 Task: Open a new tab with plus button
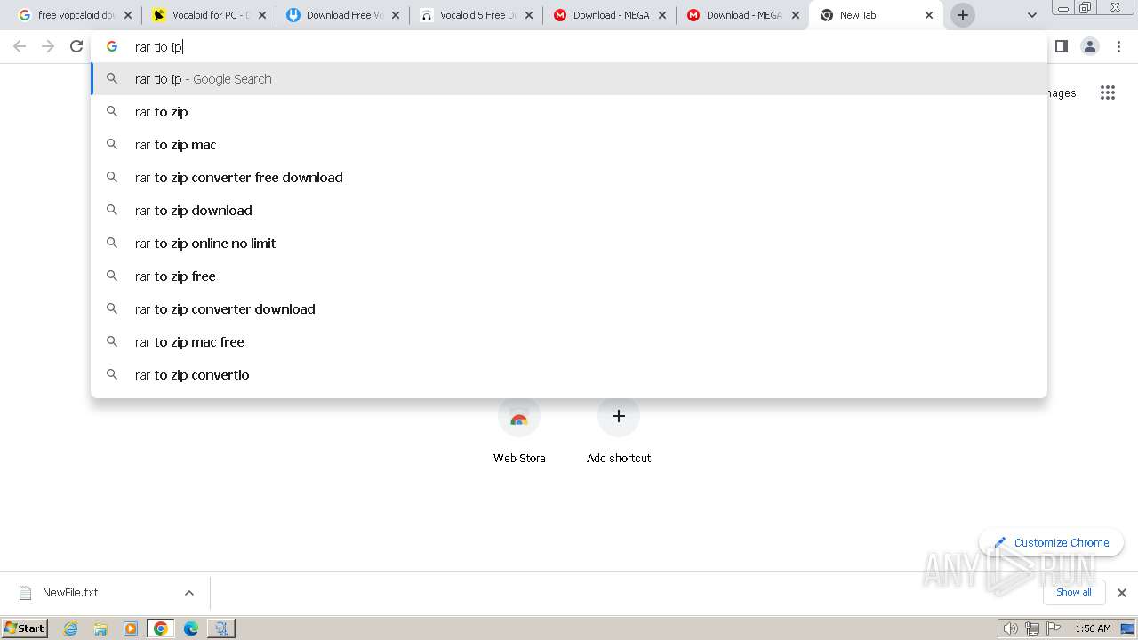(x=963, y=15)
